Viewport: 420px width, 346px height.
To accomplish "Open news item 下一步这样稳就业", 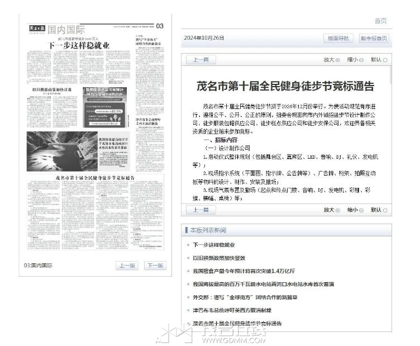I will click(214, 245).
